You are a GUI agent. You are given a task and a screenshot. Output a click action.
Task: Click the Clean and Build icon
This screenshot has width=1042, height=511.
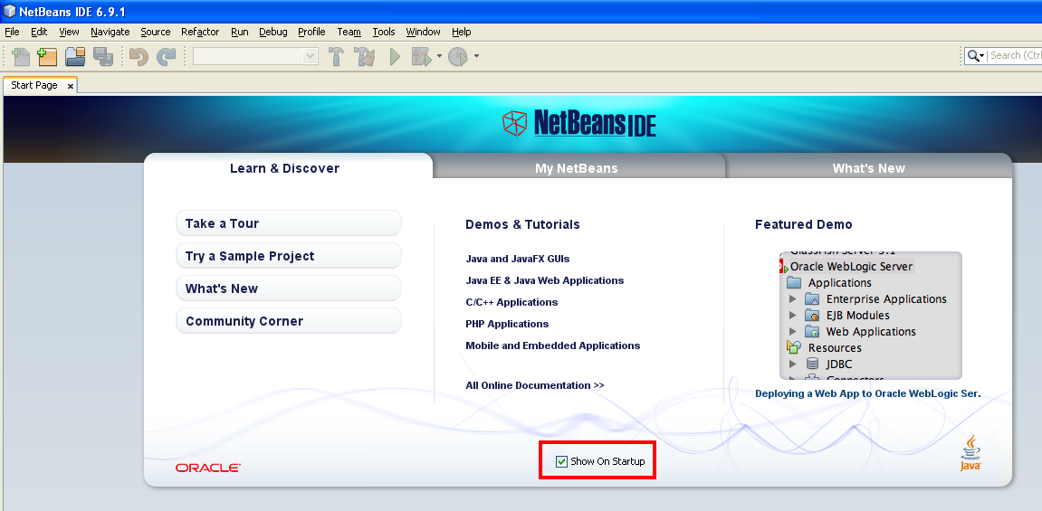click(x=365, y=56)
